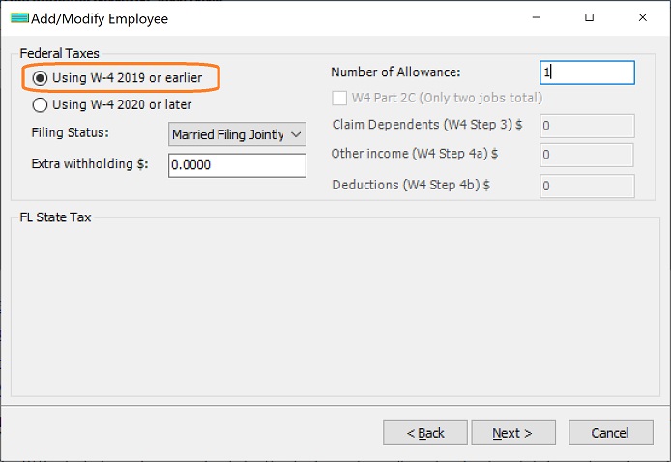Click the Federal Taxes group label
The image size is (671, 462).
(59, 53)
